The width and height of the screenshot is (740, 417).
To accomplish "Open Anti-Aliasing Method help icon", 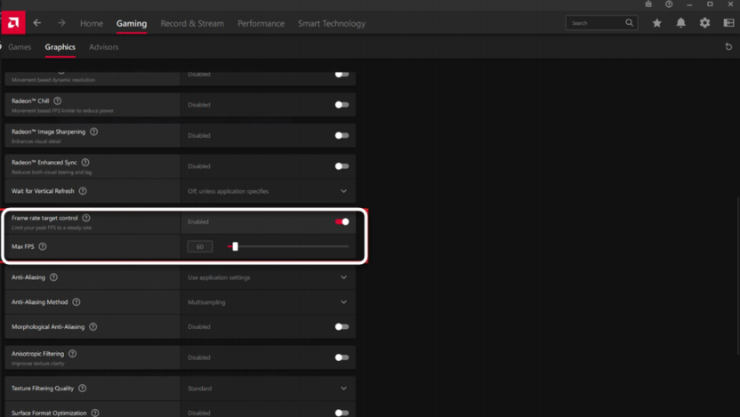I will 76,302.
